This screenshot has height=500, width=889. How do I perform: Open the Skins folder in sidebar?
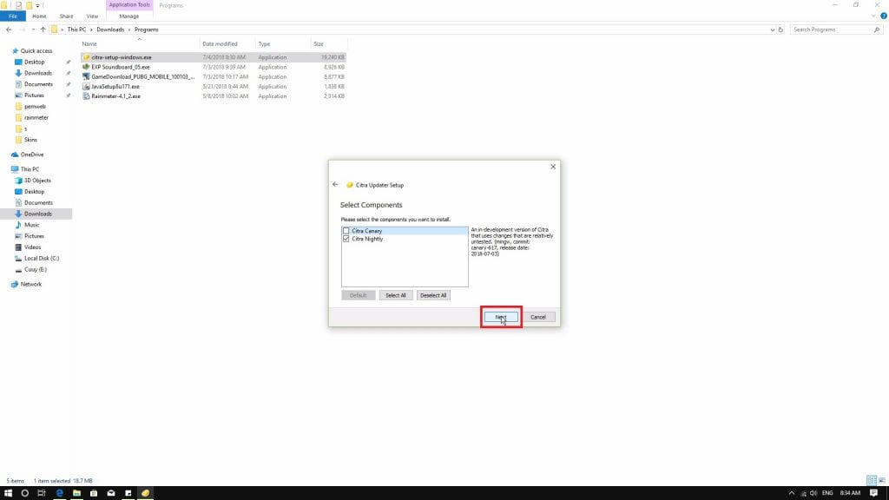pos(30,140)
